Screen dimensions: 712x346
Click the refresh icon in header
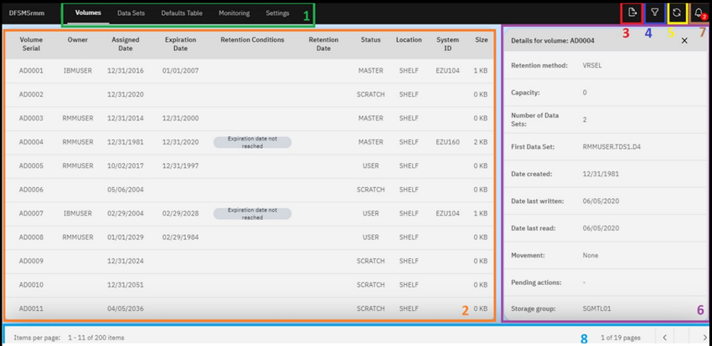[x=677, y=13]
